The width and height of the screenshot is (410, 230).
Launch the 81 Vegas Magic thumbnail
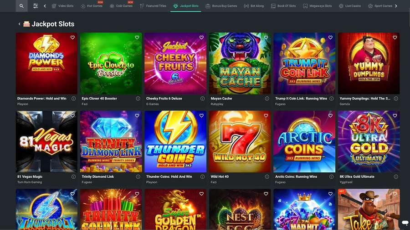[x=46, y=142]
